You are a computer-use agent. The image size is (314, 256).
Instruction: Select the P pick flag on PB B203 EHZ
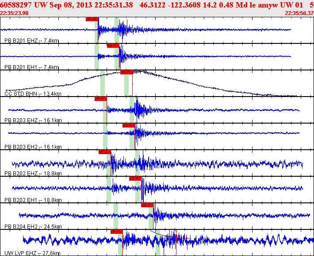(100, 99)
